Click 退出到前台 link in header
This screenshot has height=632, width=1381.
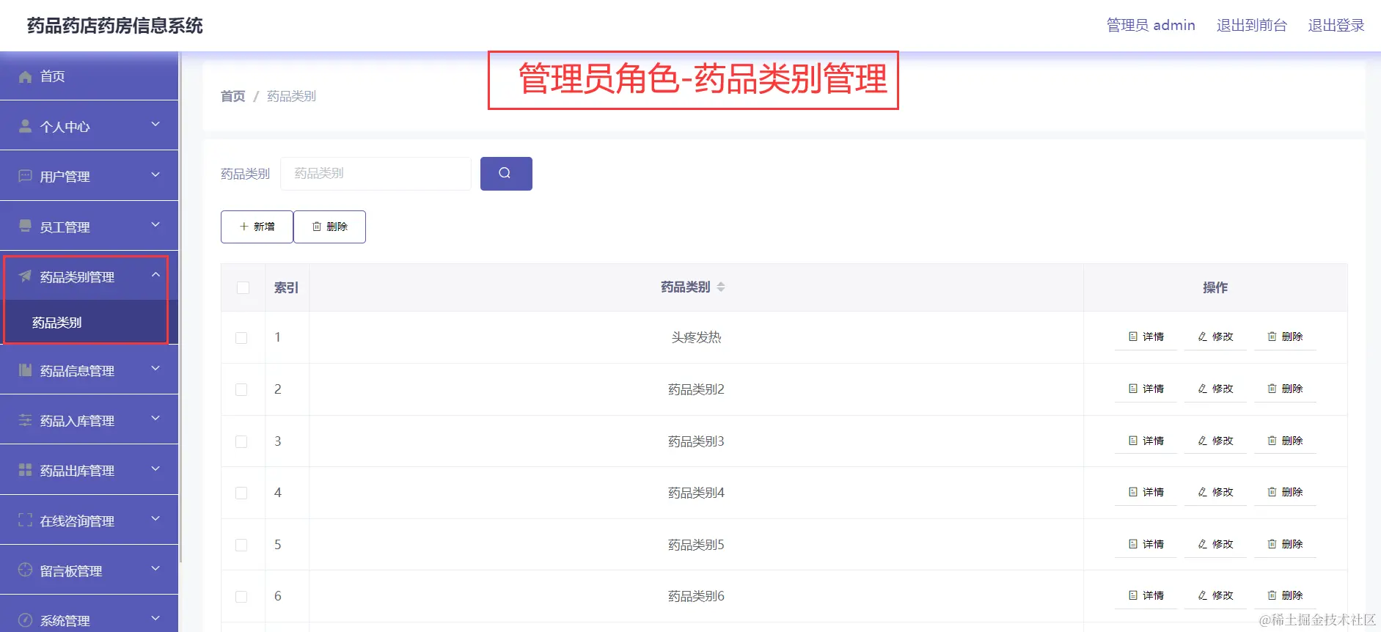1251,26
